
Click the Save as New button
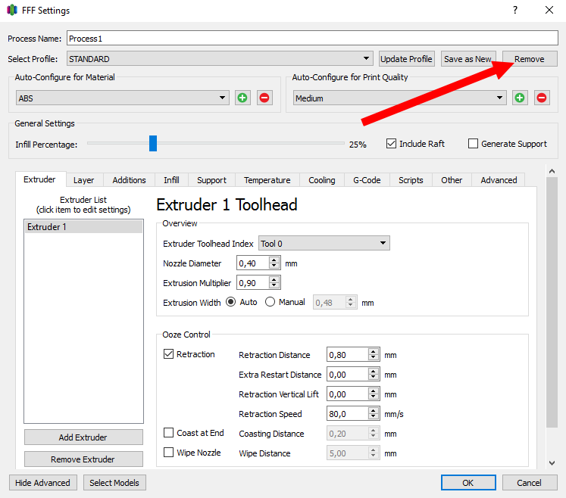pyautogui.click(x=467, y=59)
